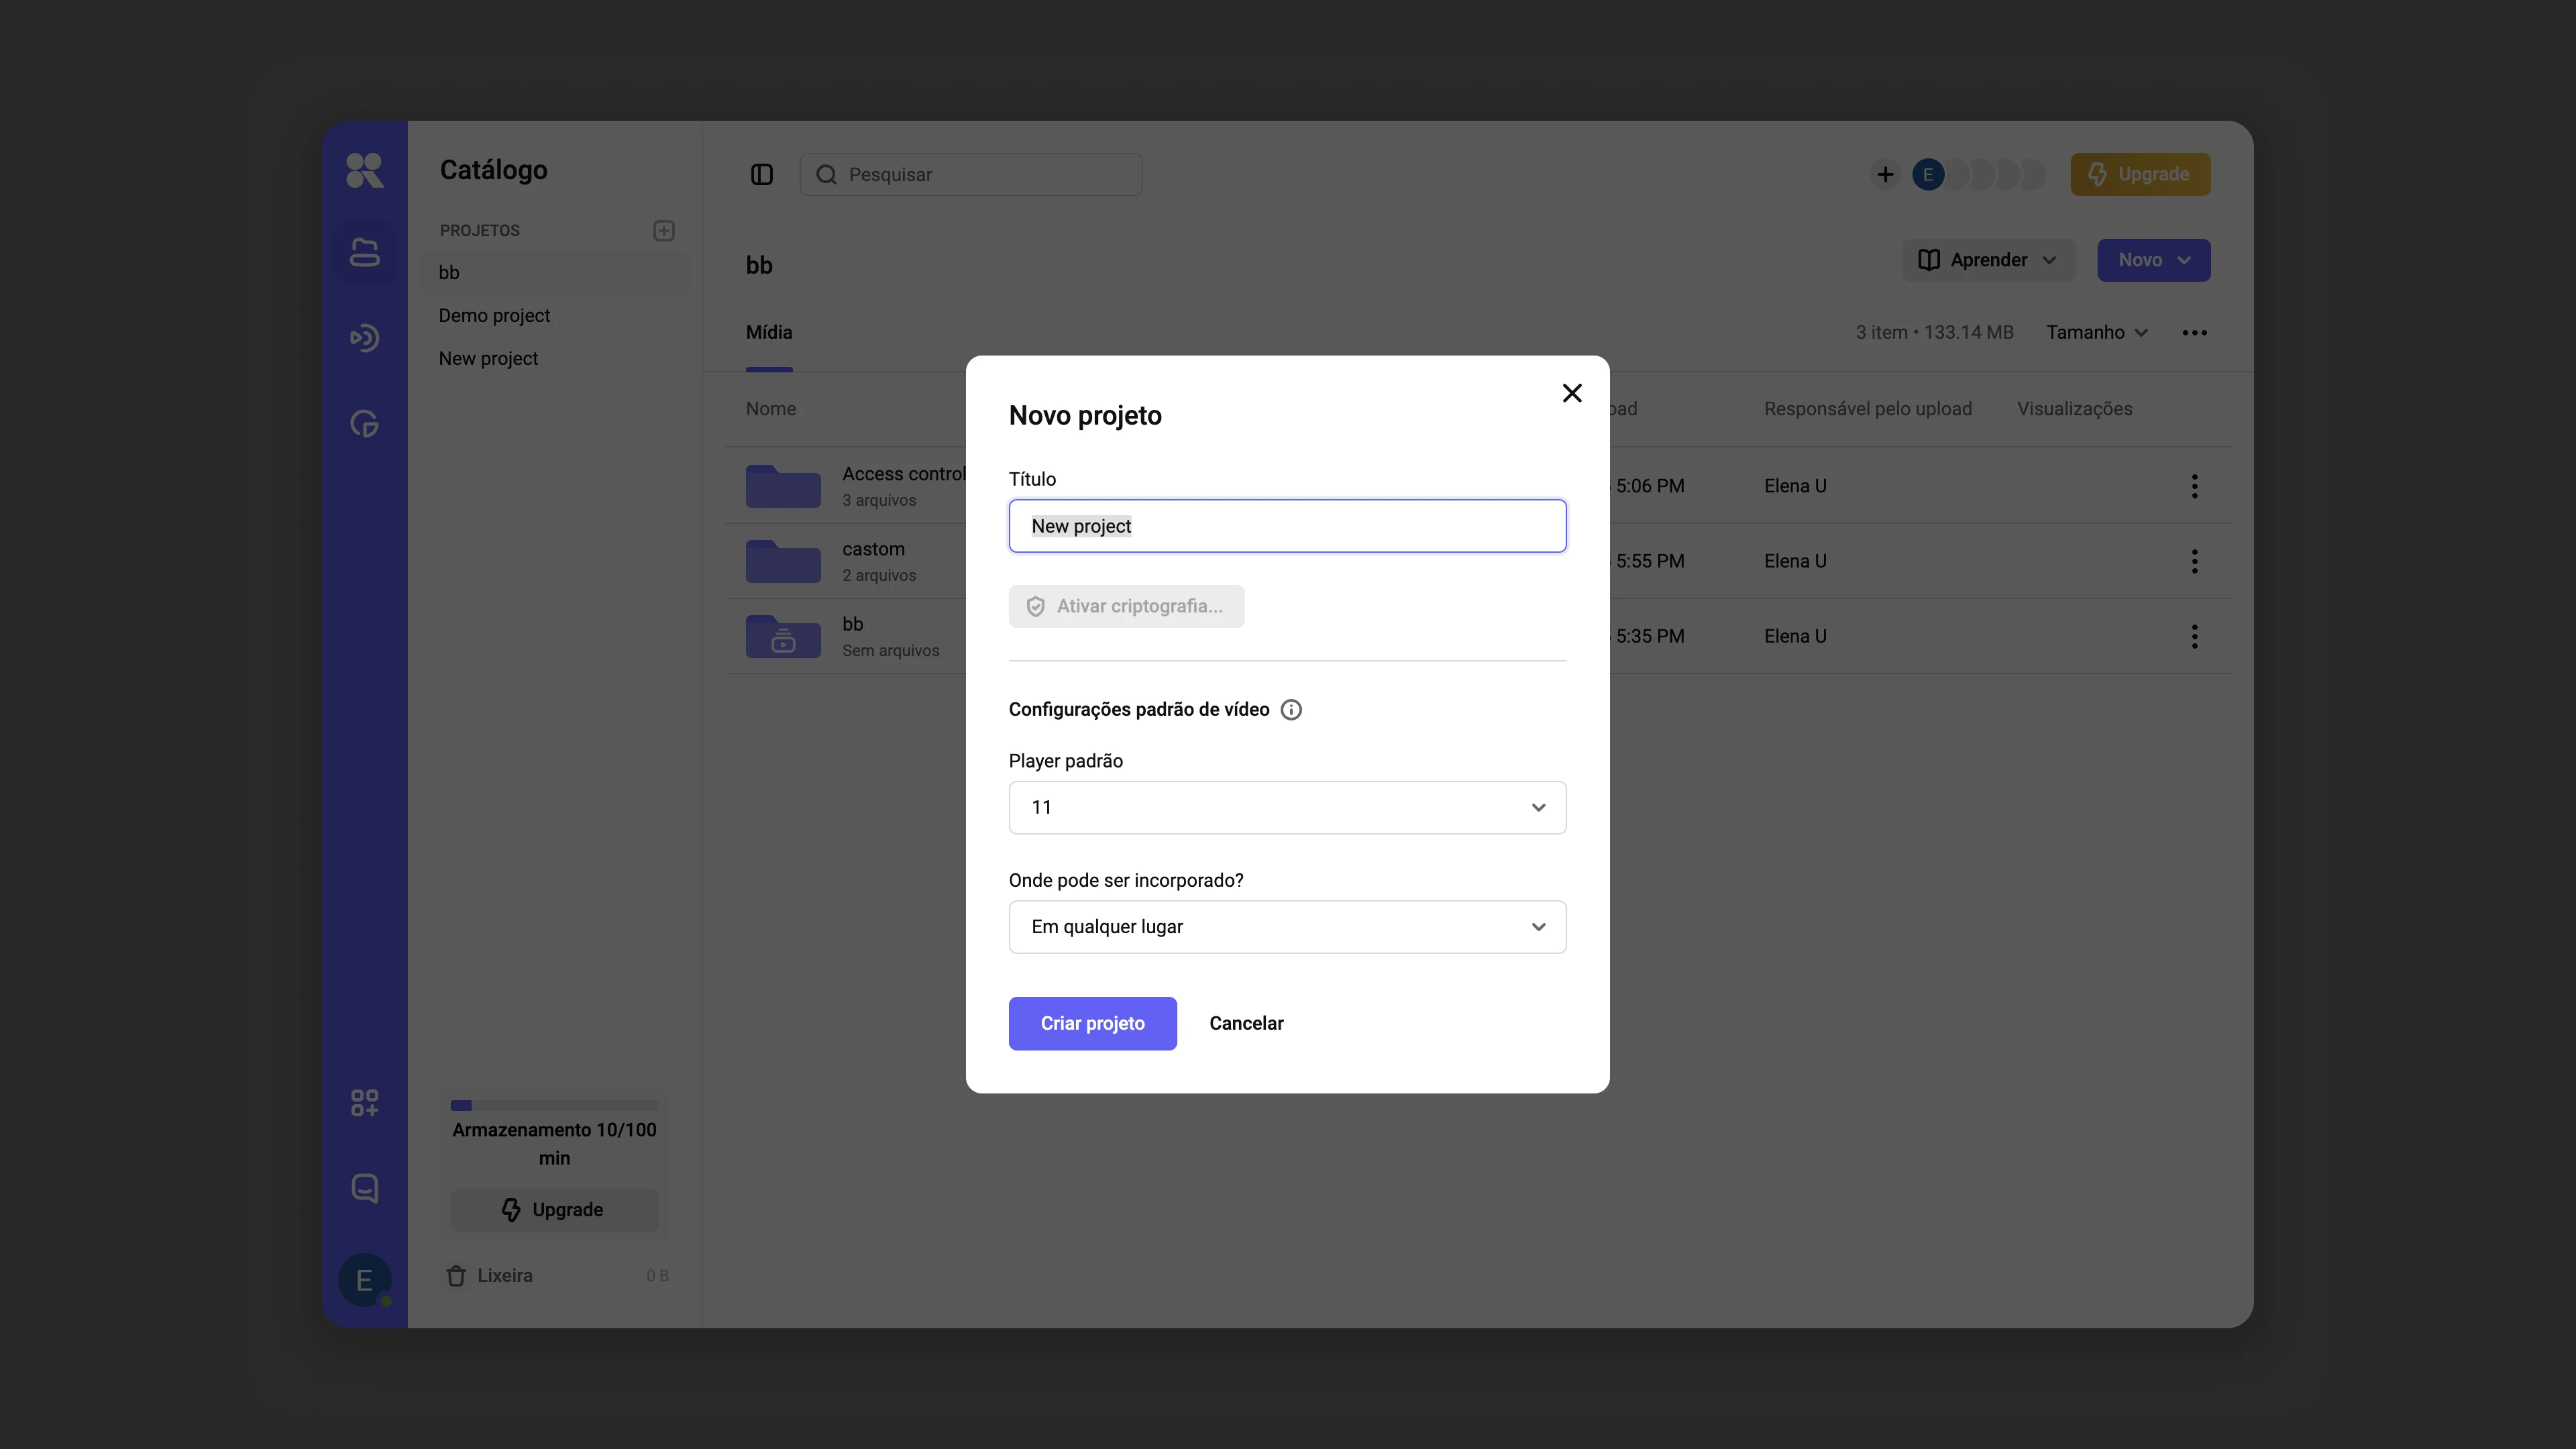Click the storage usage progress bar
The height and width of the screenshot is (1449, 2576).
pos(554,1106)
